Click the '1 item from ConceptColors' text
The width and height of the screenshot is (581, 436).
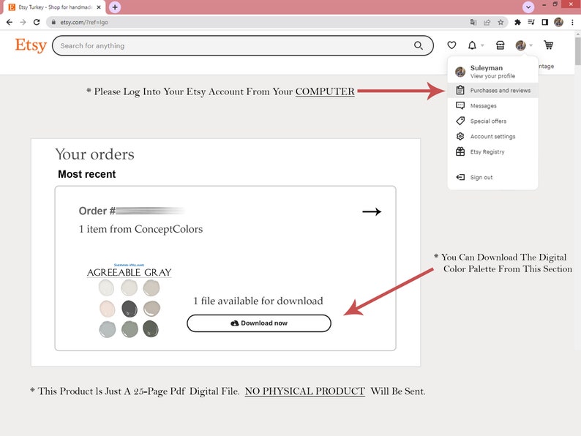tap(140, 229)
